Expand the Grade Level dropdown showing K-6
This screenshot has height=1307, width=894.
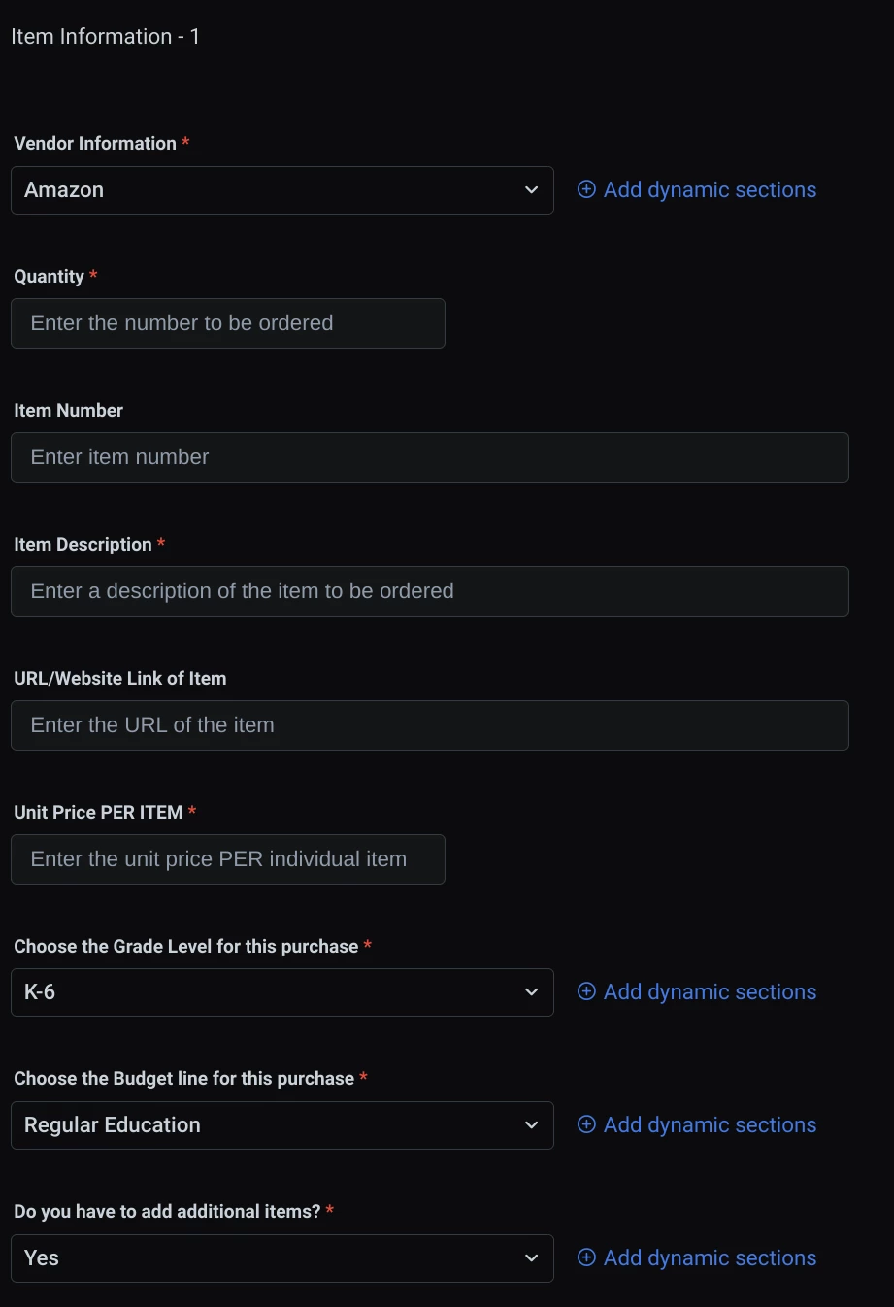tap(282, 992)
